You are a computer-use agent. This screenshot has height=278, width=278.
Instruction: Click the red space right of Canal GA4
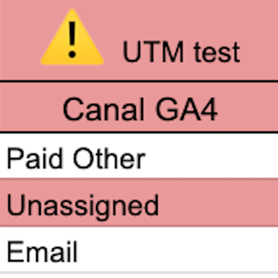[250, 110]
